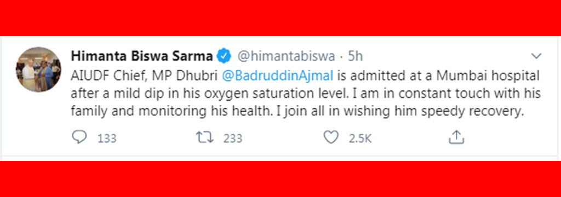561x197 pixels.
Task: Click the 133 replies count
Action: [107, 138]
